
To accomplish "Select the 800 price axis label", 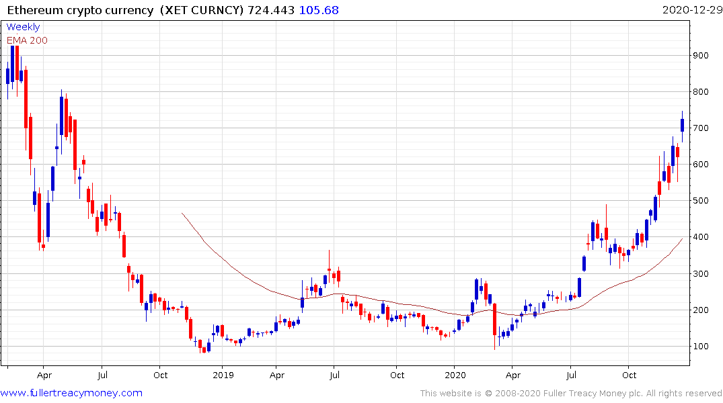I will pyautogui.click(x=701, y=91).
